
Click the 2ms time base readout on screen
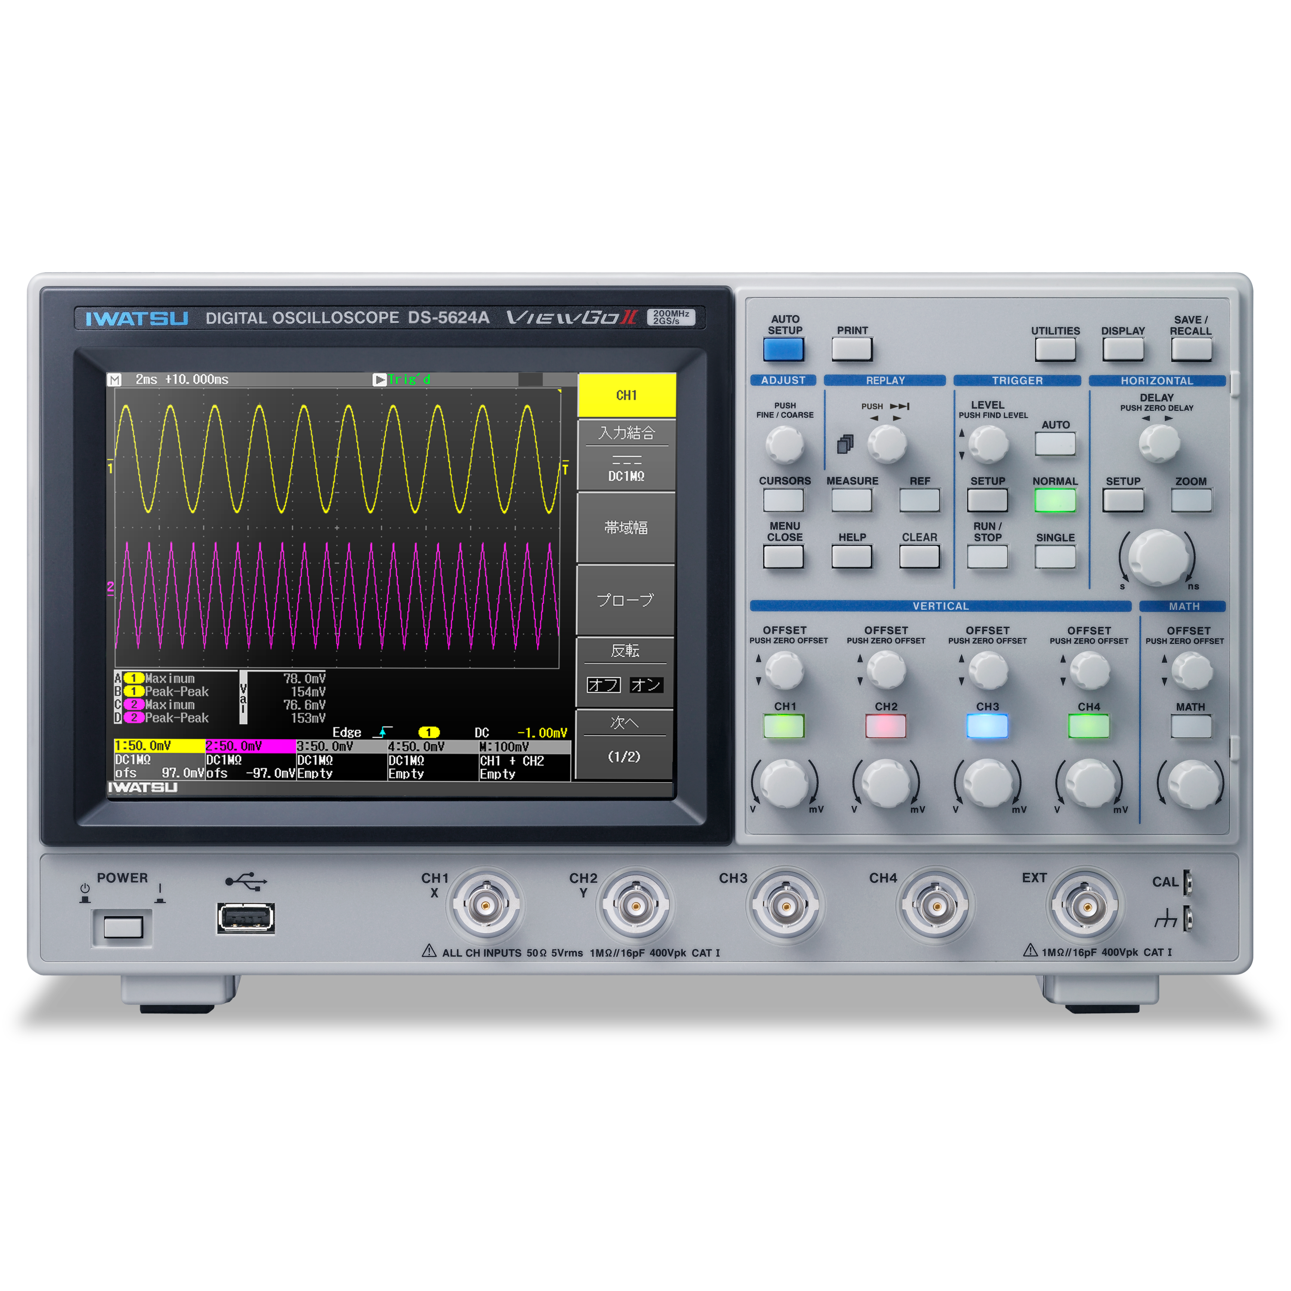click(x=146, y=380)
